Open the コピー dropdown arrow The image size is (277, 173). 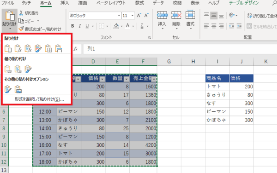click(38, 21)
